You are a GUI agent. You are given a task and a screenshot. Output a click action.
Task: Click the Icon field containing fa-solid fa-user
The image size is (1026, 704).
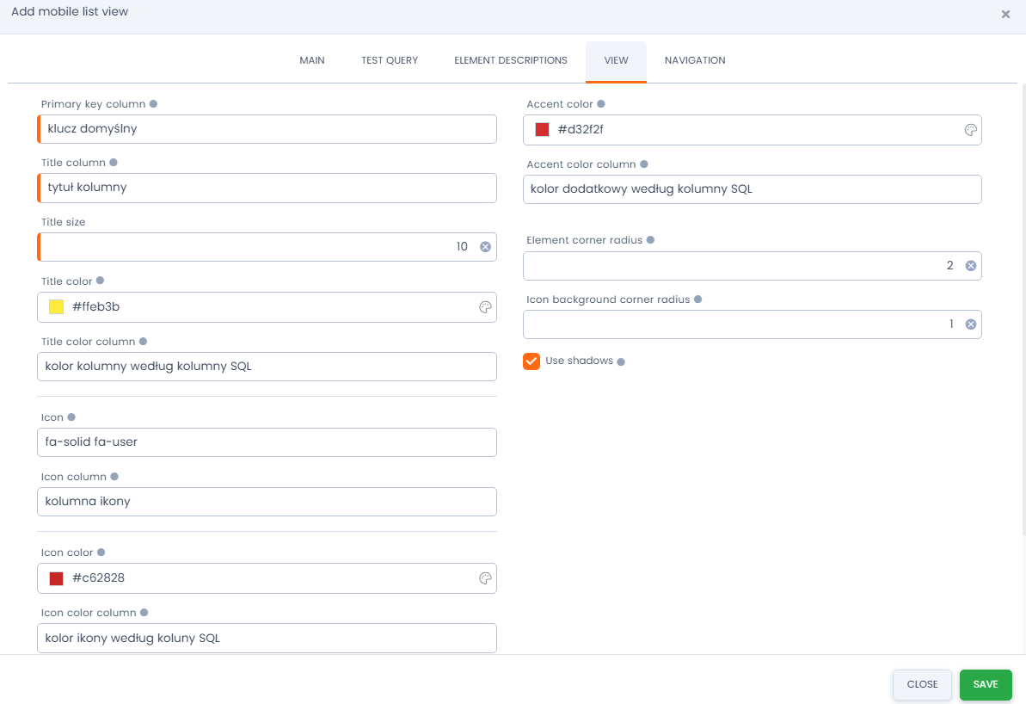[x=267, y=442]
